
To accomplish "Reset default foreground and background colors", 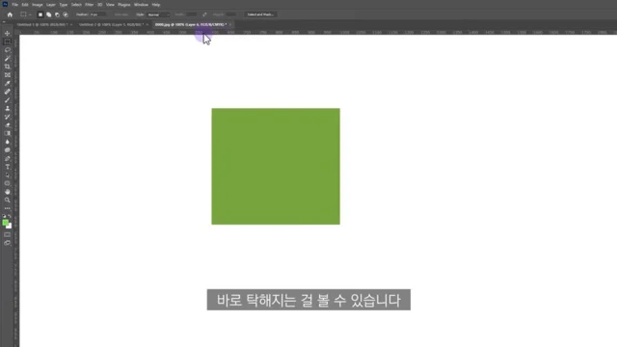I will tap(4, 216).
